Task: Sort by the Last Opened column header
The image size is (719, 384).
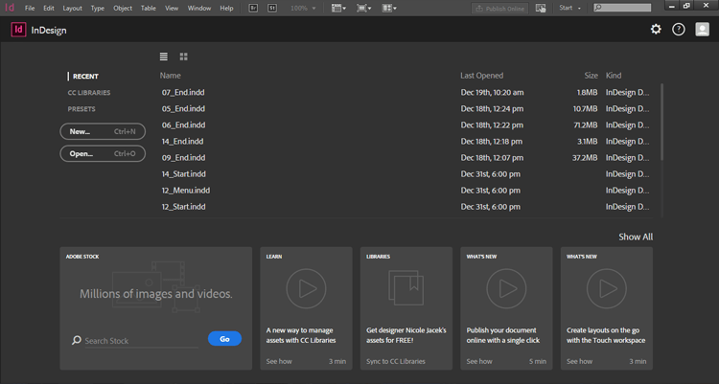Action: [x=481, y=76]
